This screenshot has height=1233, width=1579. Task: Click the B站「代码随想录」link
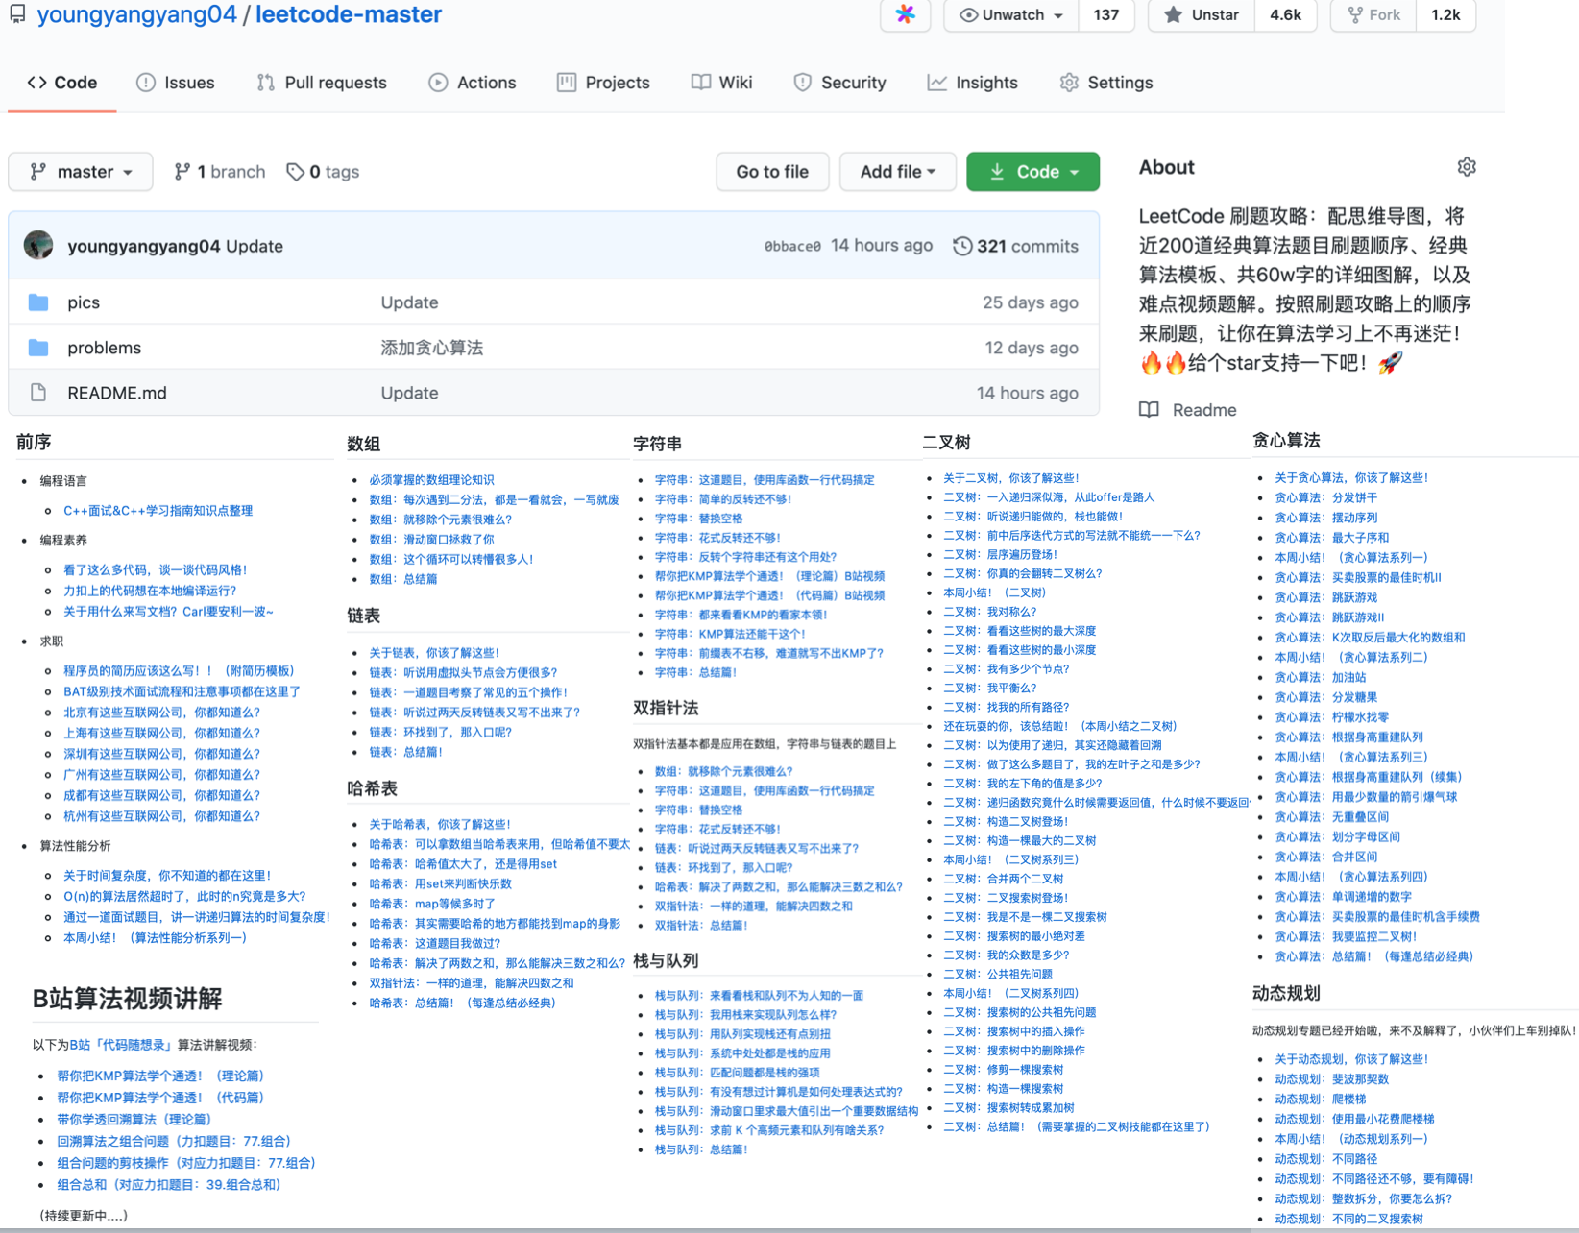(x=121, y=1045)
